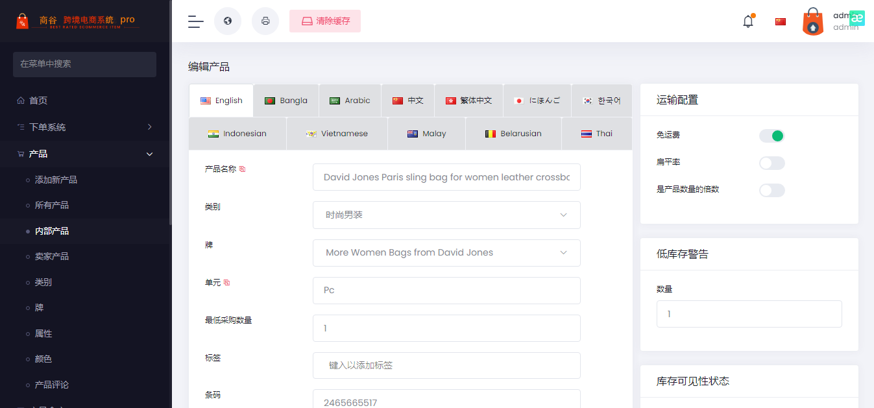The width and height of the screenshot is (874, 408).
Task: Click the 最低采购数量 input field
Action: (446, 328)
